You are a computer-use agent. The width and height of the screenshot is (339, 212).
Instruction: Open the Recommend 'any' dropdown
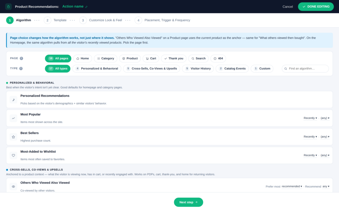[x=326, y=186]
